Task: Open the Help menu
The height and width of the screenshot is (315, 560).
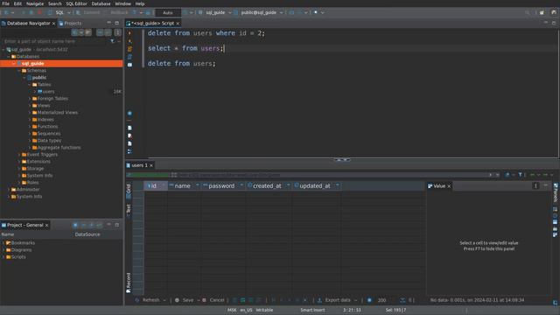Action: 140,3
